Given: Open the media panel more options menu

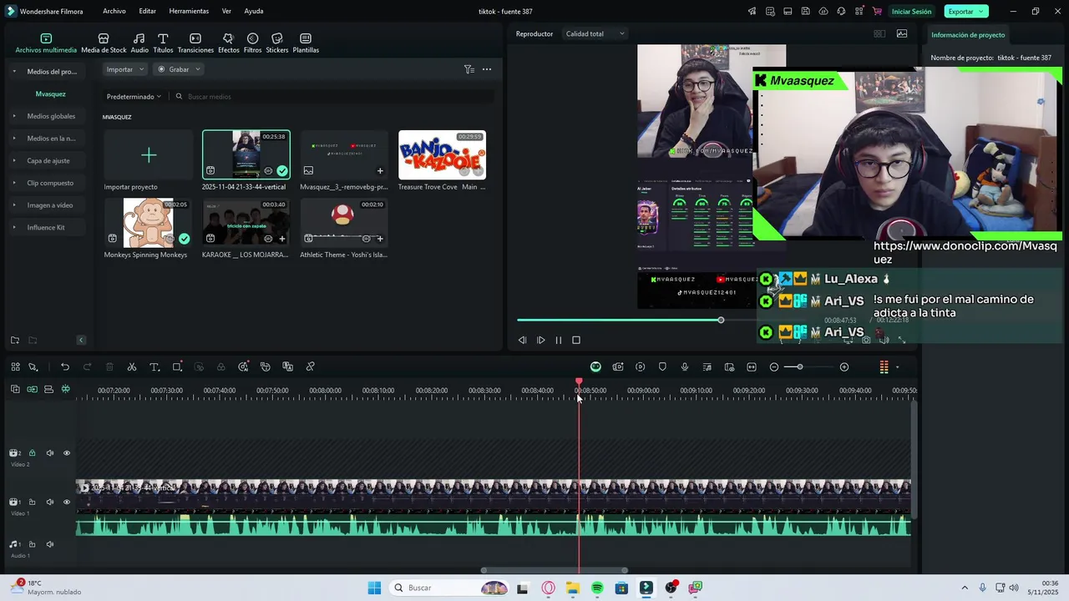Looking at the screenshot, I should click(x=487, y=69).
